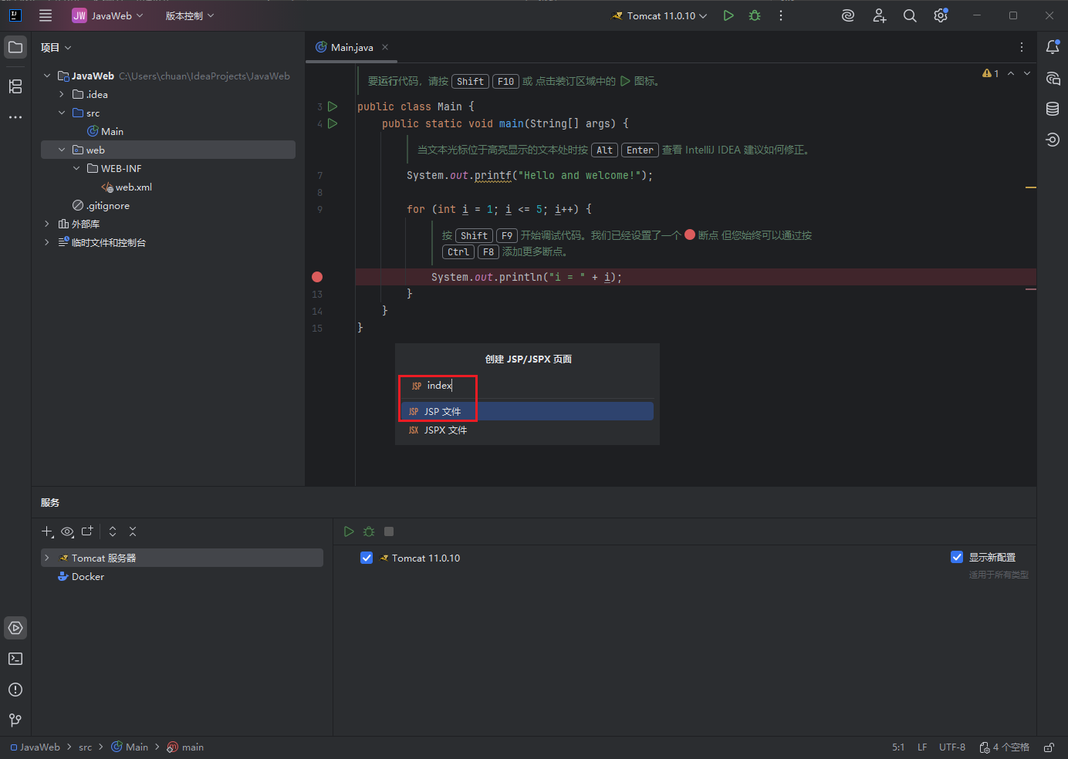Select JSP 文件 in the popup list
This screenshot has height=759, width=1068.
527,411
